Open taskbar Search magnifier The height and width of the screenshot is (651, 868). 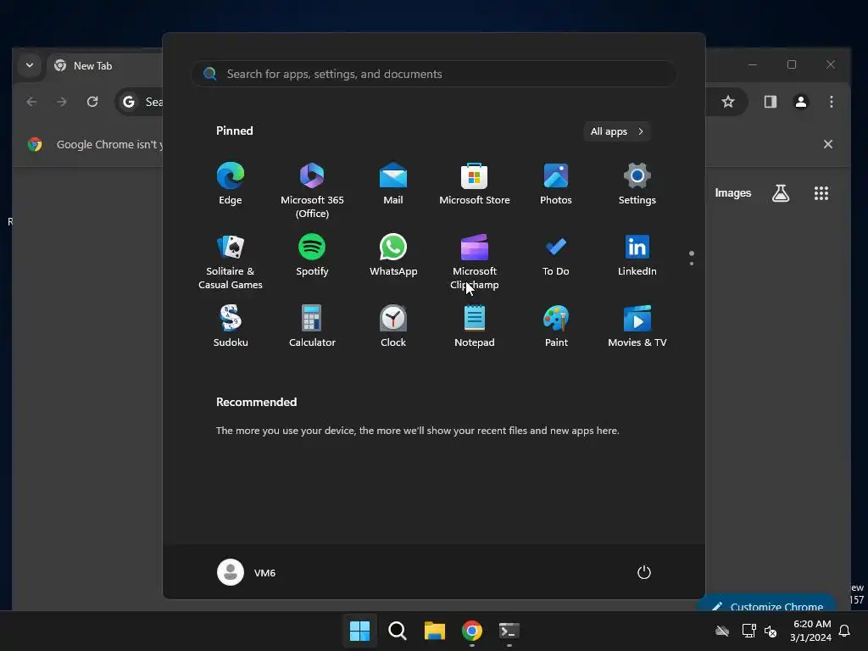coord(397,630)
